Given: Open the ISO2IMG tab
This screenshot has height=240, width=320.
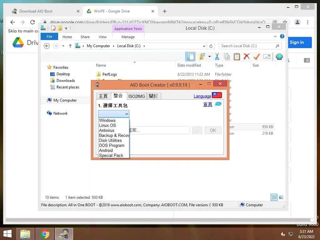Looking at the screenshot, I should (137, 96).
